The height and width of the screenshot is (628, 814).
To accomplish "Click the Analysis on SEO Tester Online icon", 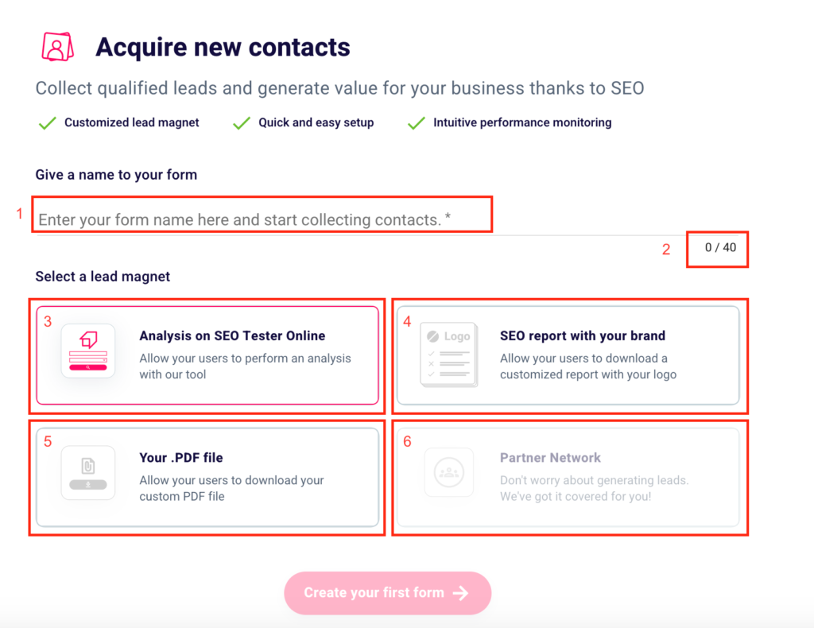I will [x=88, y=351].
